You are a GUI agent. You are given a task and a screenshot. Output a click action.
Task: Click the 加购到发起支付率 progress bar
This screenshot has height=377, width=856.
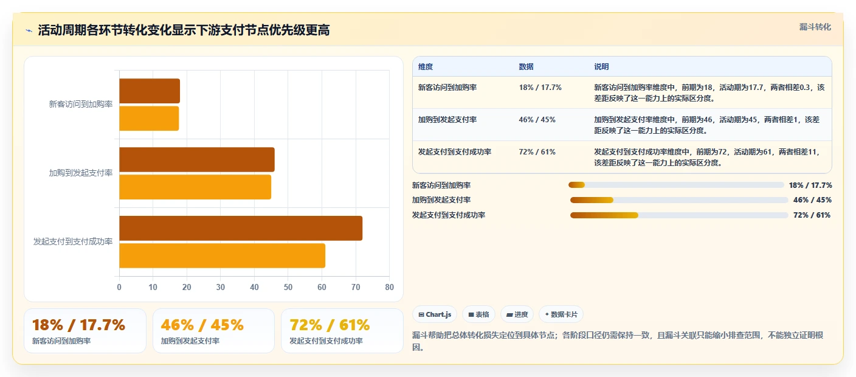pos(679,200)
